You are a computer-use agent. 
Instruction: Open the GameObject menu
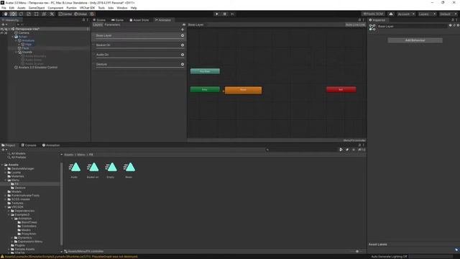click(x=37, y=8)
